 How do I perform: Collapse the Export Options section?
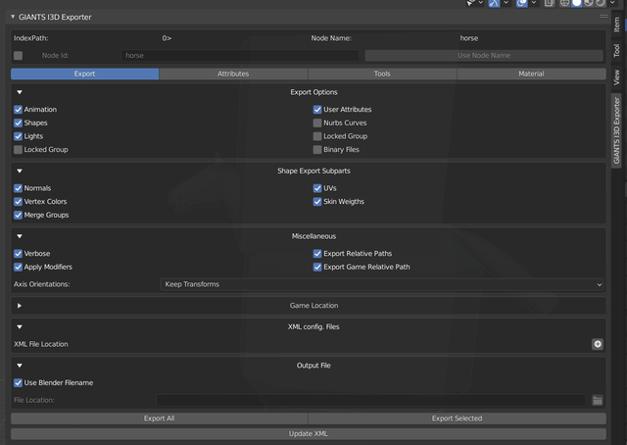(20, 92)
